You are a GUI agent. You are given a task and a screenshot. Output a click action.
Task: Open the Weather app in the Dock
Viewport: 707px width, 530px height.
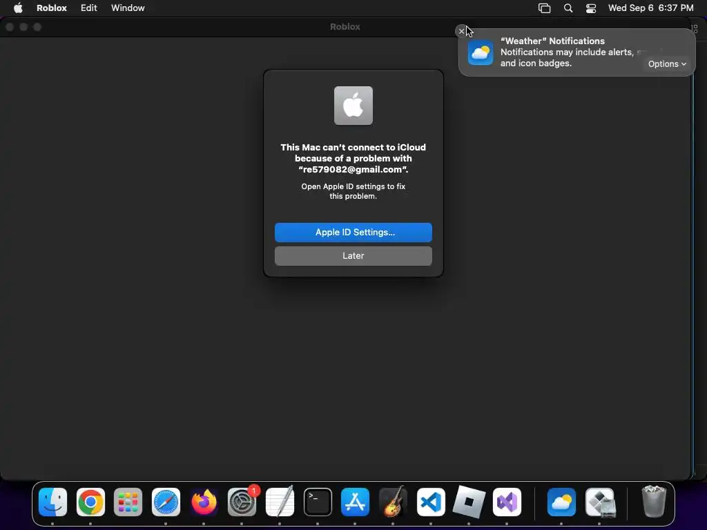[x=561, y=502]
